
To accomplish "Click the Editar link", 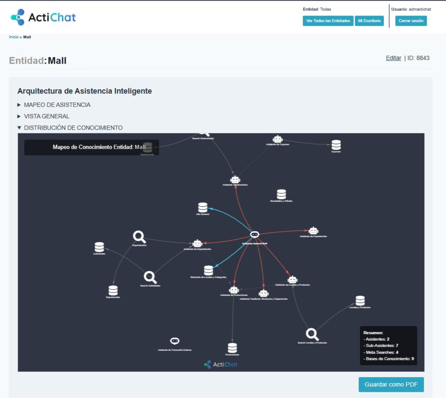I will 393,58.
